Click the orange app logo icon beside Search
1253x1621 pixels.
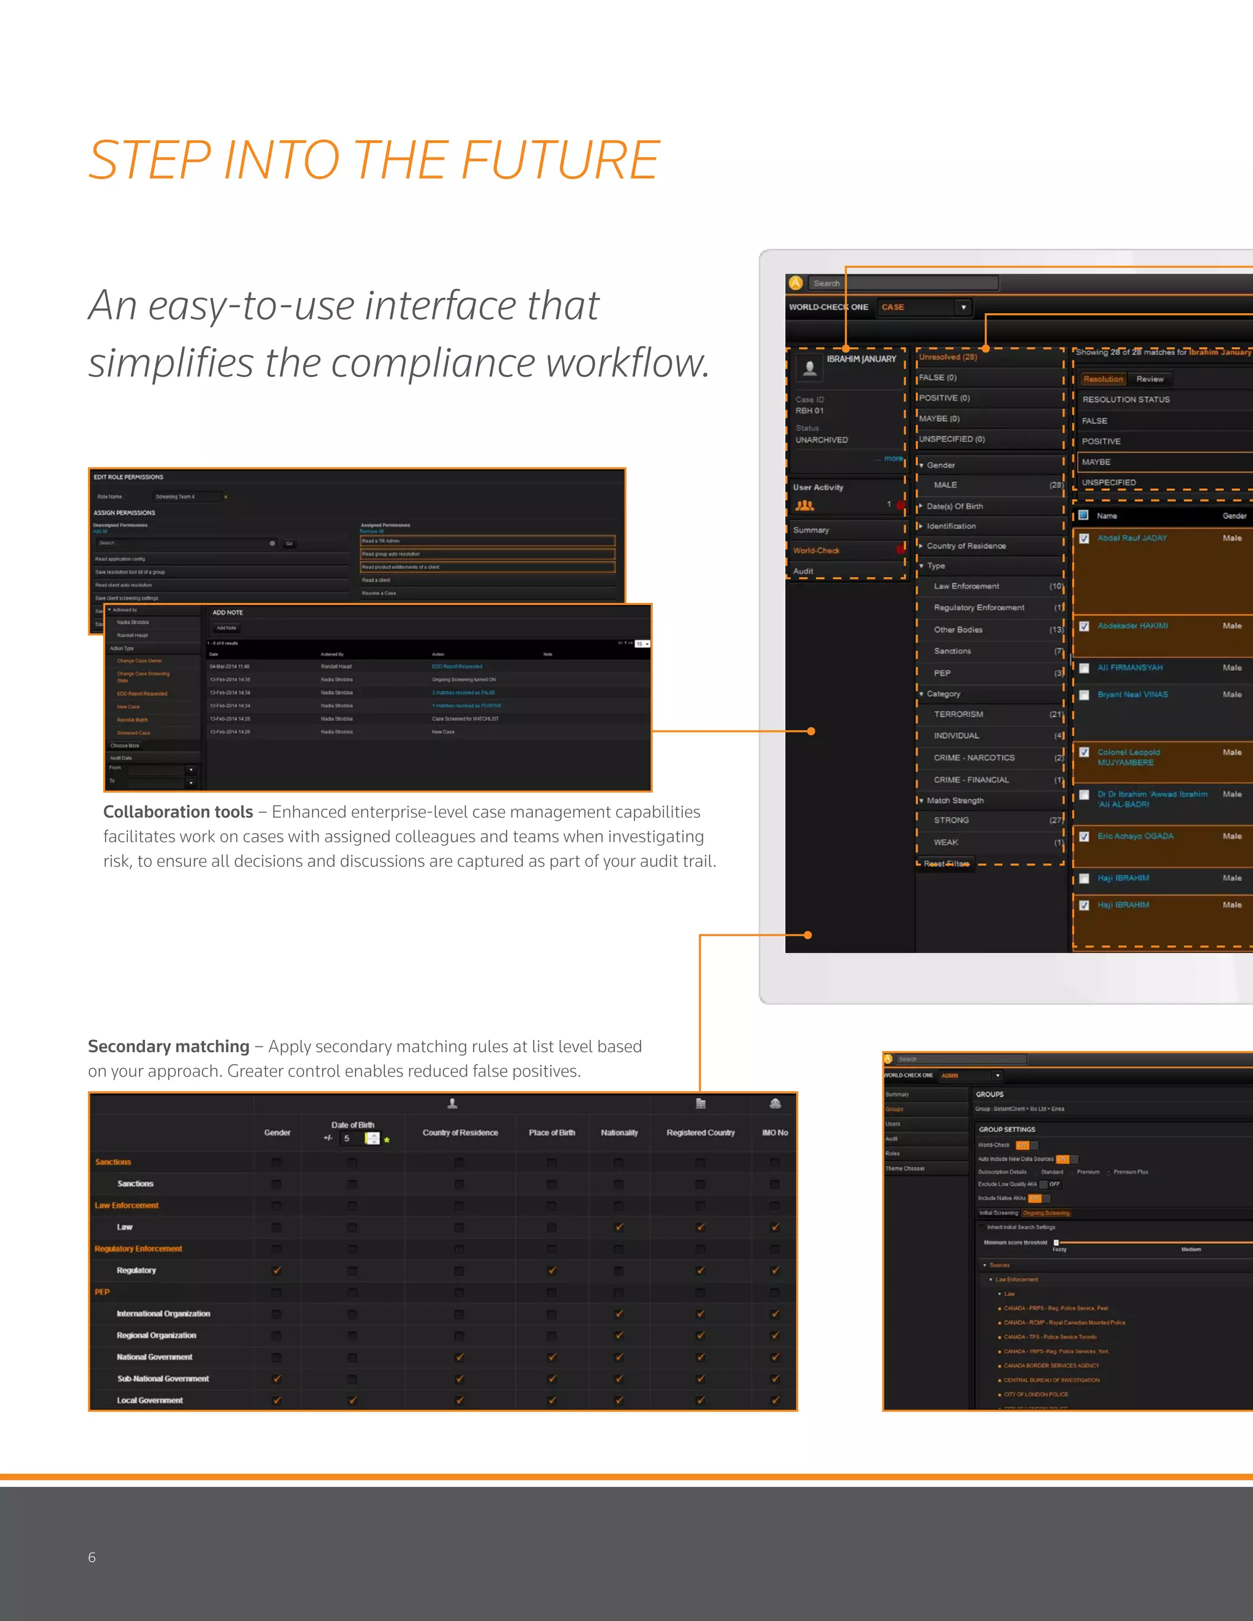pos(796,283)
